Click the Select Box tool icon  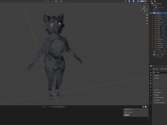coord(126,112)
